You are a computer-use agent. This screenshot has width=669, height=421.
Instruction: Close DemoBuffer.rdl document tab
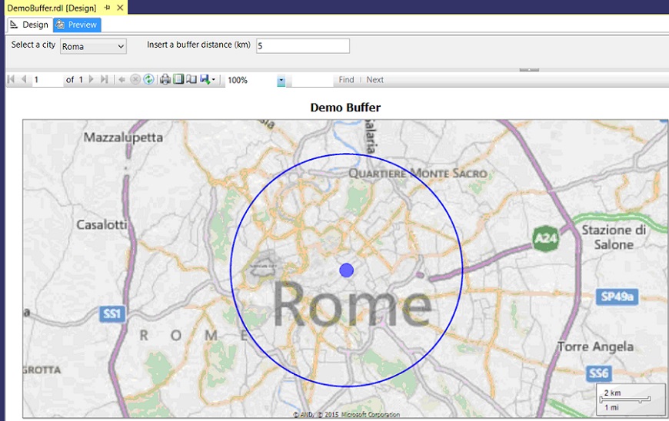120,8
